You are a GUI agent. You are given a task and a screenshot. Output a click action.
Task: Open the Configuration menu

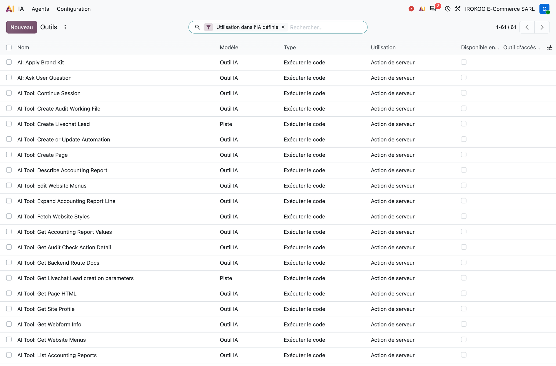[x=74, y=9]
